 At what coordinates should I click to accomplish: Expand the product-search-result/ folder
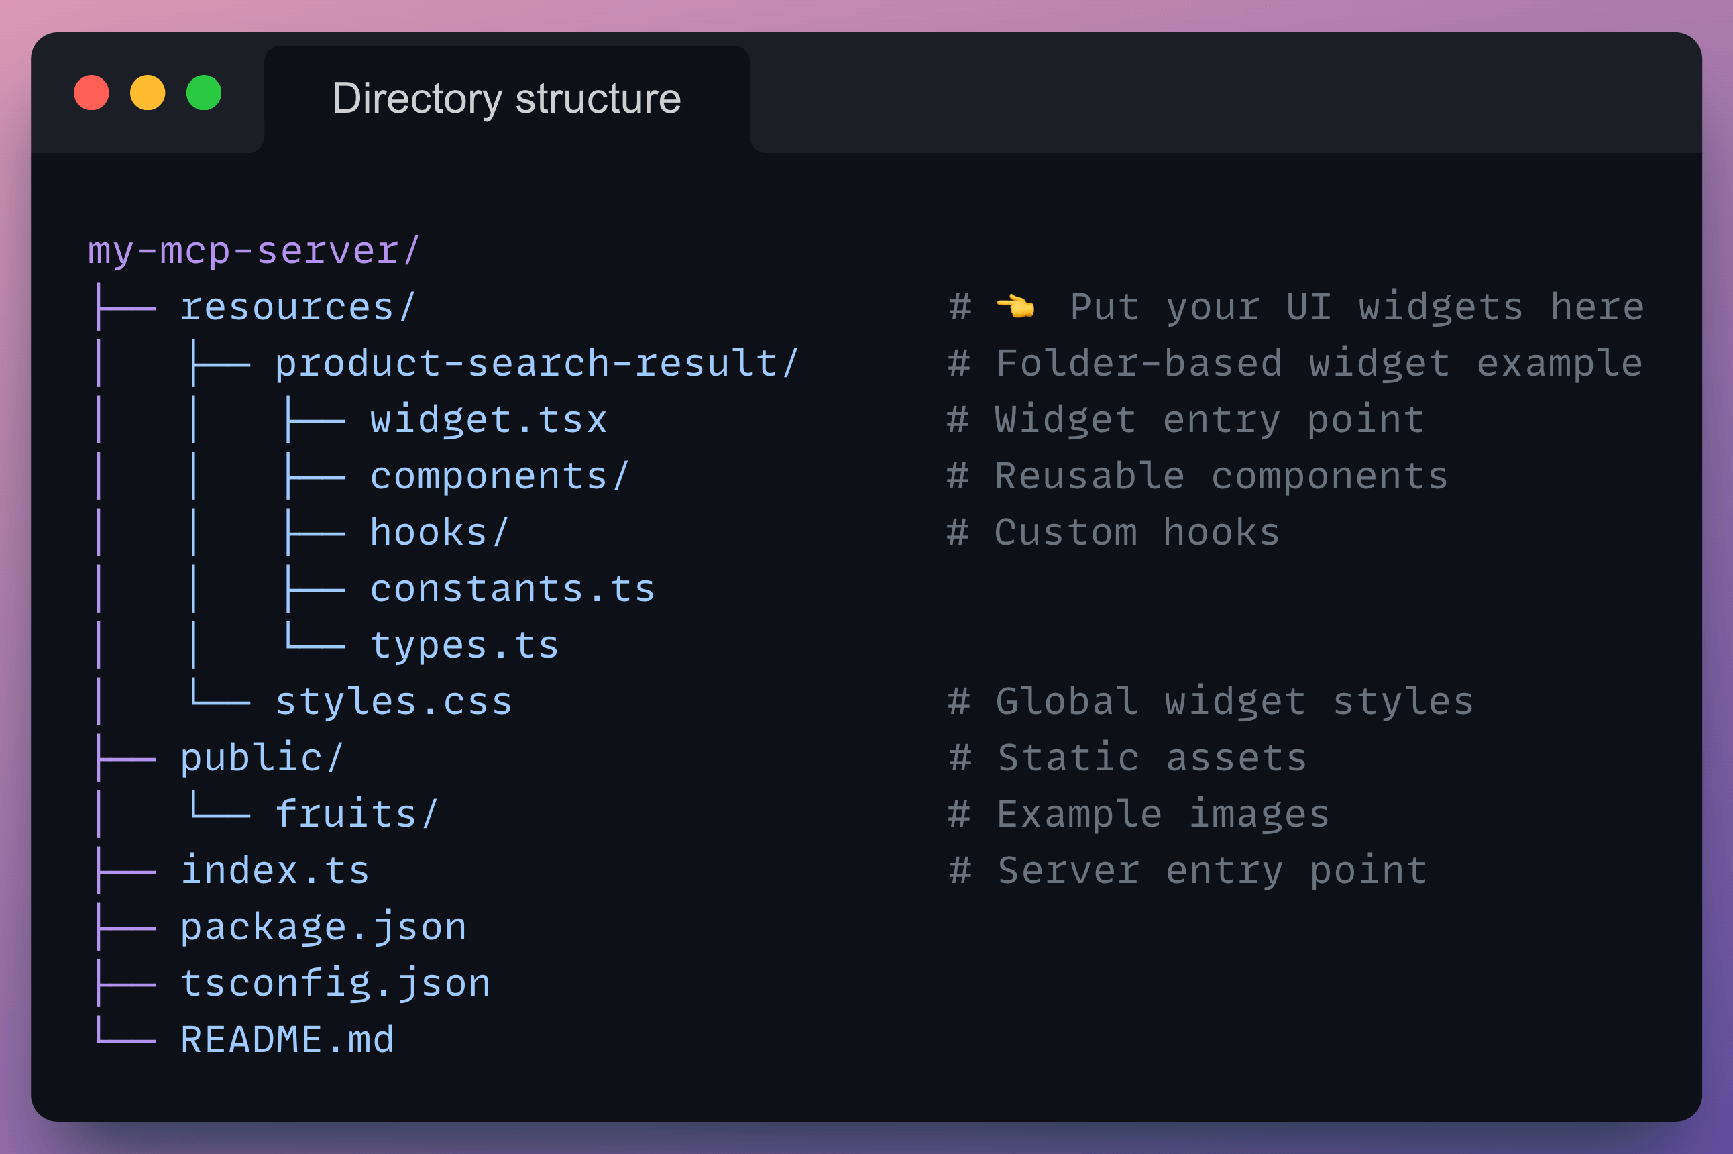click(537, 364)
